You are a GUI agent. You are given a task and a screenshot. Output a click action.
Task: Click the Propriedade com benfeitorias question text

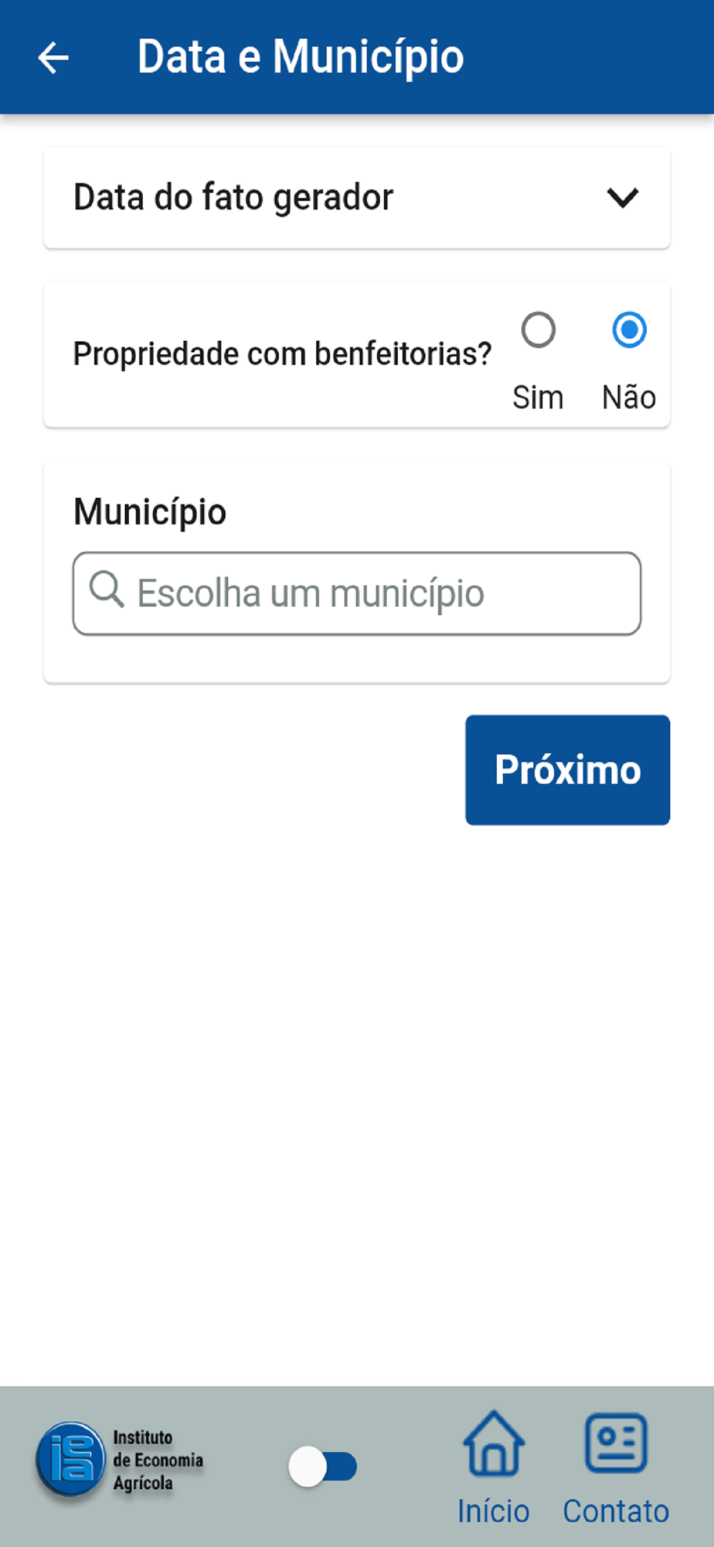click(282, 354)
